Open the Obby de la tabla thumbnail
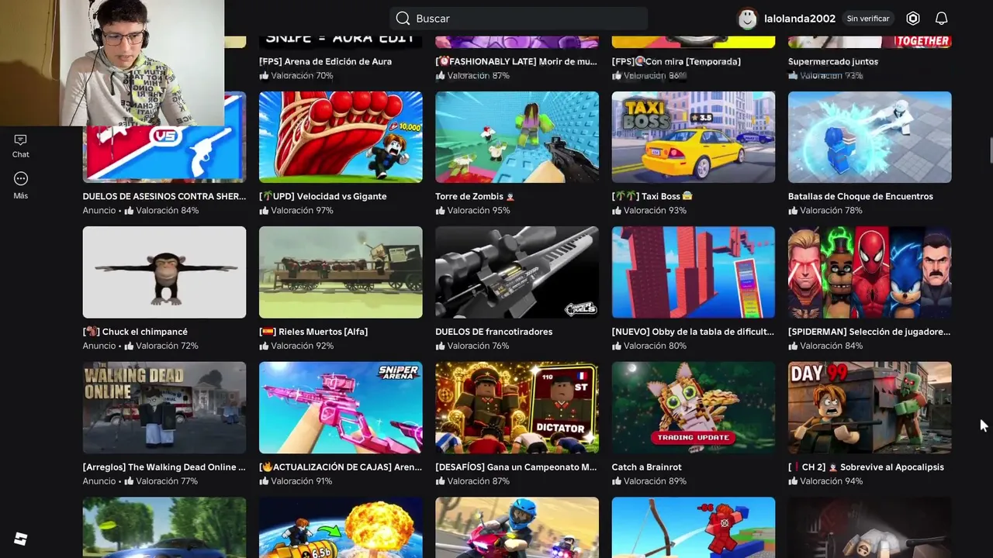 (x=694, y=272)
